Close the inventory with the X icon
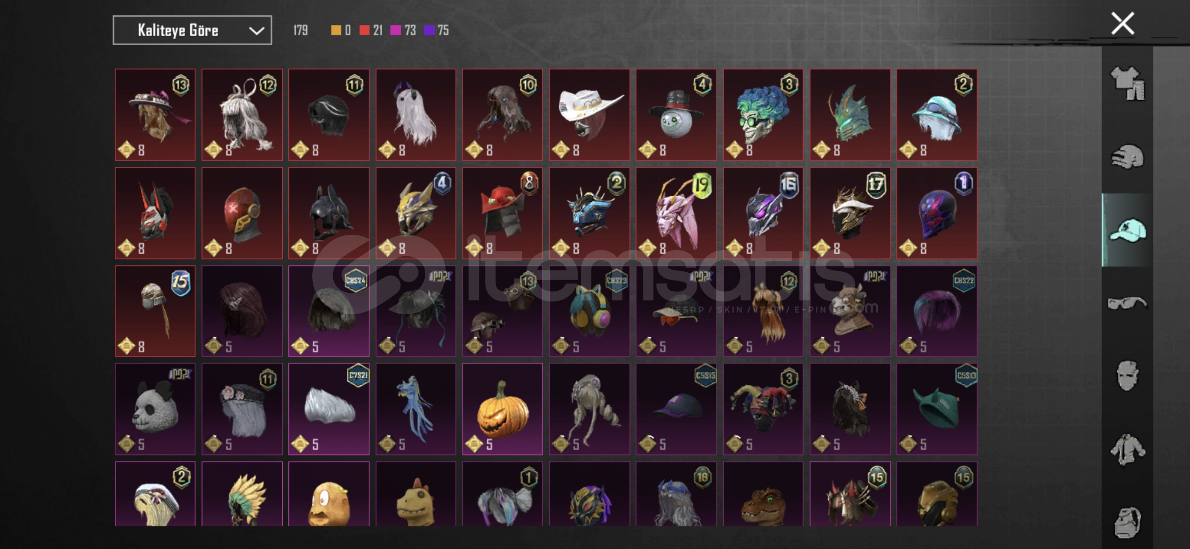The height and width of the screenshot is (549, 1190). tap(1122, 23)
